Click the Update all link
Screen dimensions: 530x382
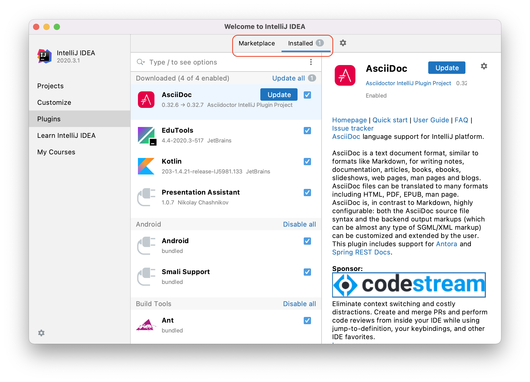pos(289,78)
